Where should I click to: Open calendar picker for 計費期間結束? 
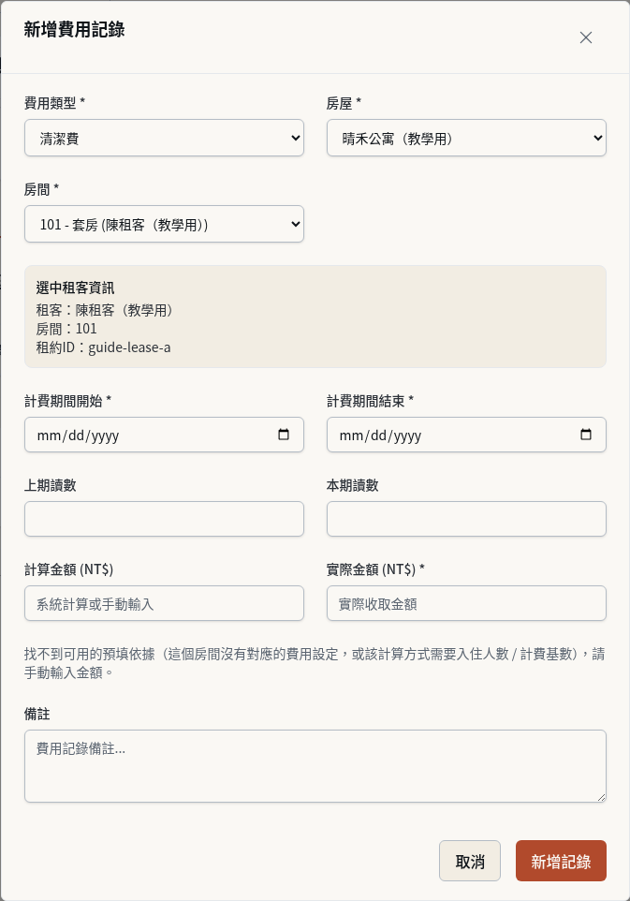(x=586, y=435)
